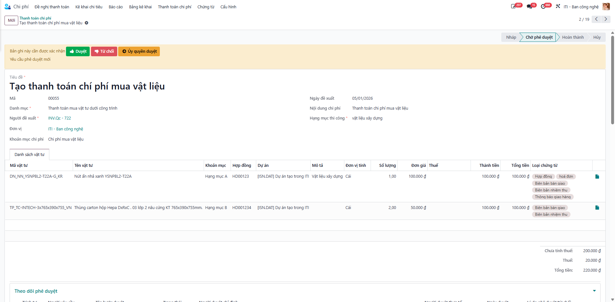Click the hoá đơn tag
This screenshot has height=302, width=615.
566,176
